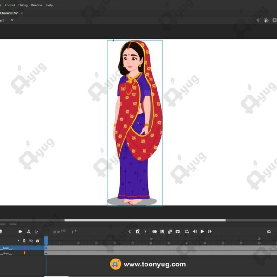Click the purple outline color swatch

click(24, 248)
